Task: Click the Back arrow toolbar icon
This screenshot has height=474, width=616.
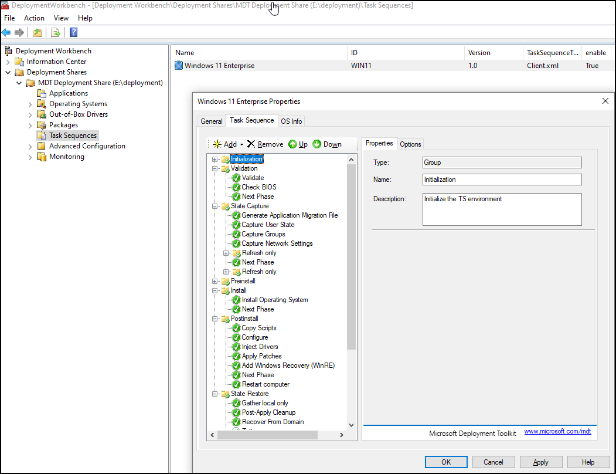Action: 6,32
